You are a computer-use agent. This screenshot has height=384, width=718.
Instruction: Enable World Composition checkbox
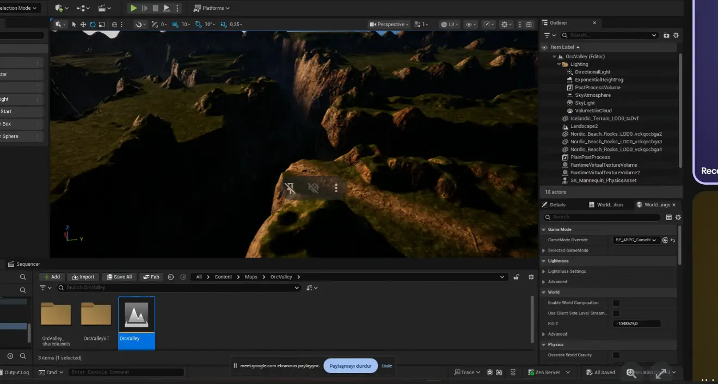[x=616, y=303]
